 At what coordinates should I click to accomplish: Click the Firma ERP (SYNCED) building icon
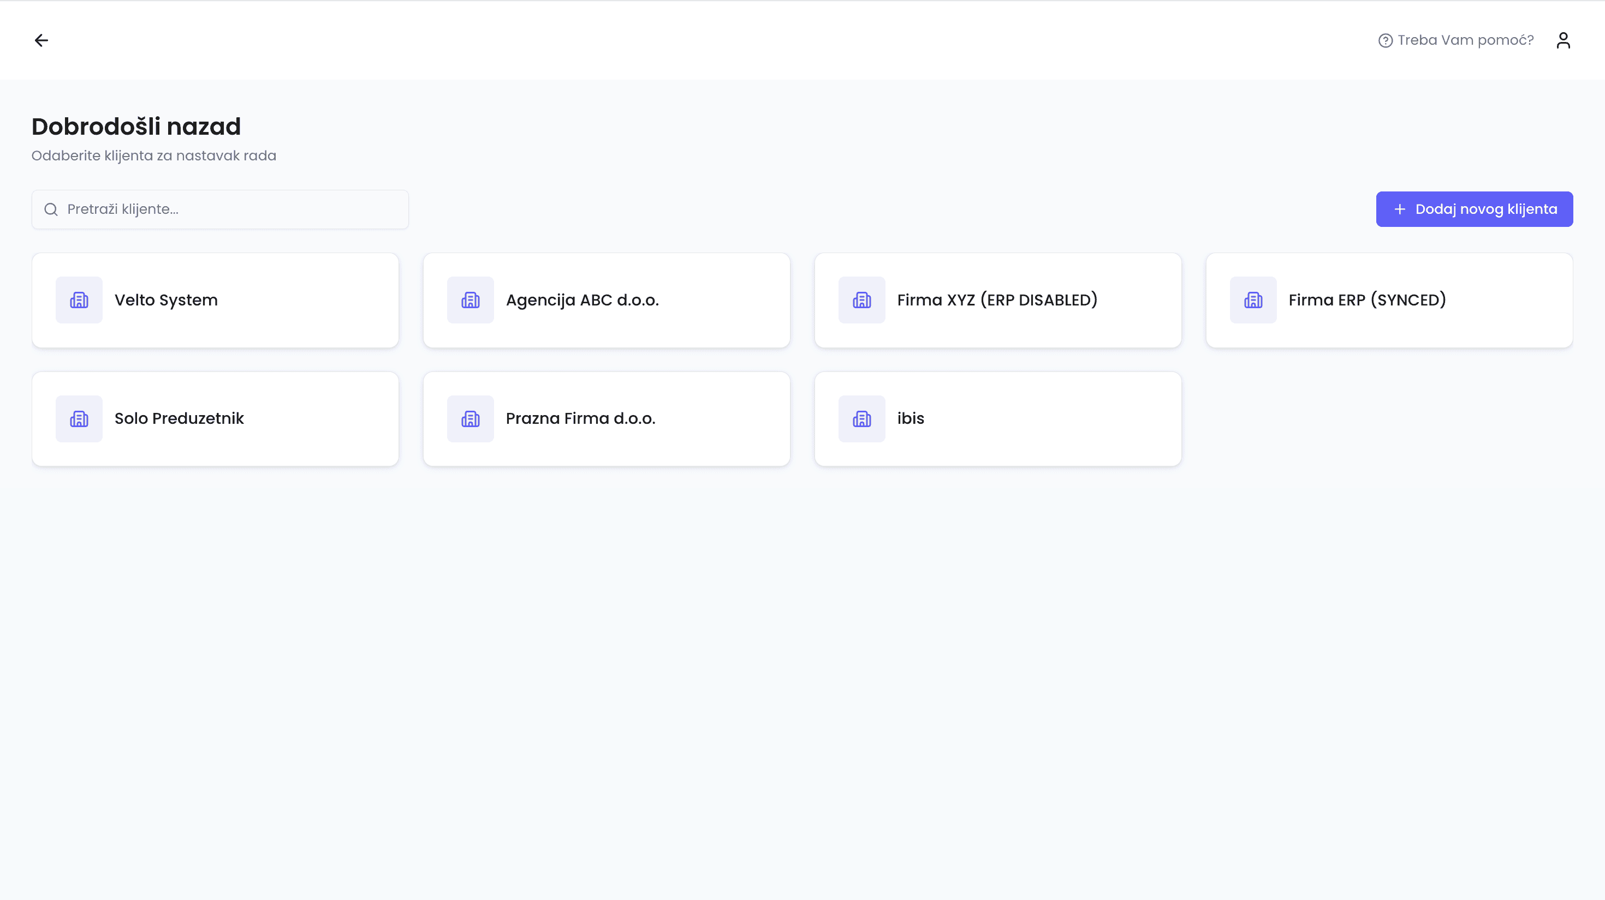(x=1253, y=300)
